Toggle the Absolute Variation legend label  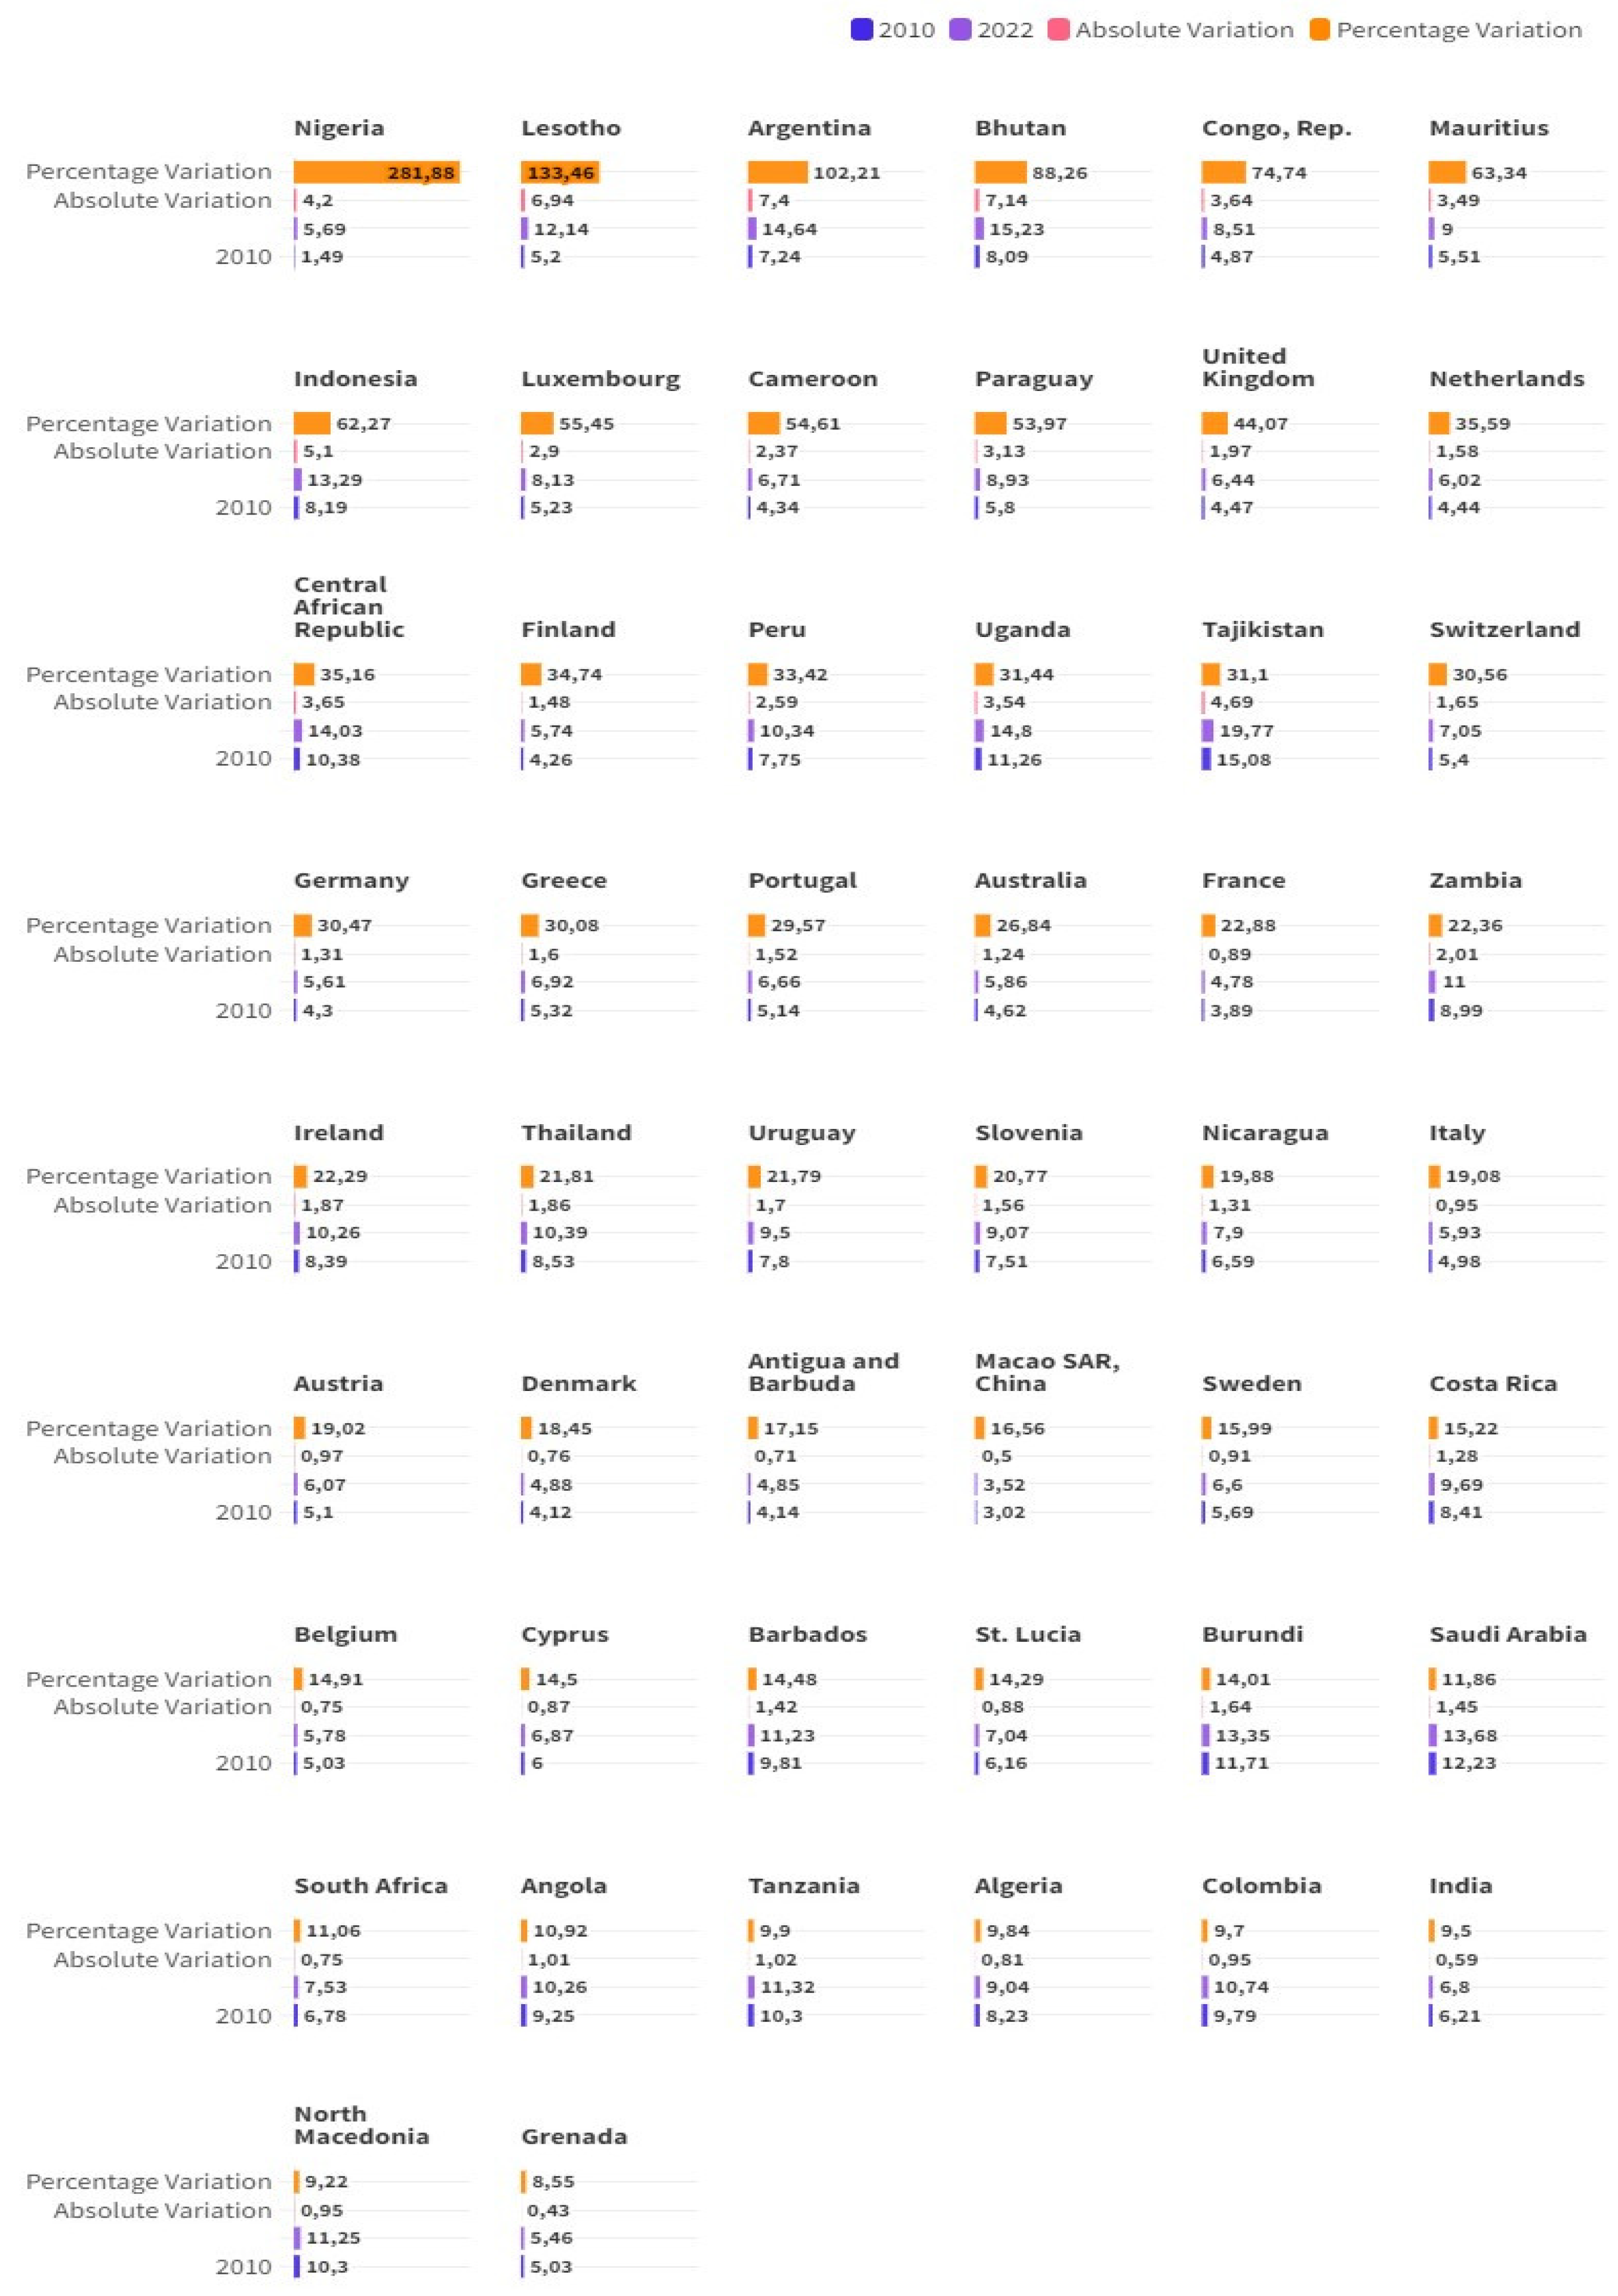click(x=1184, y=30)
